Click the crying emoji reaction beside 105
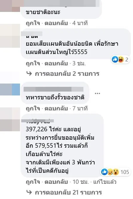 [110, 172]
